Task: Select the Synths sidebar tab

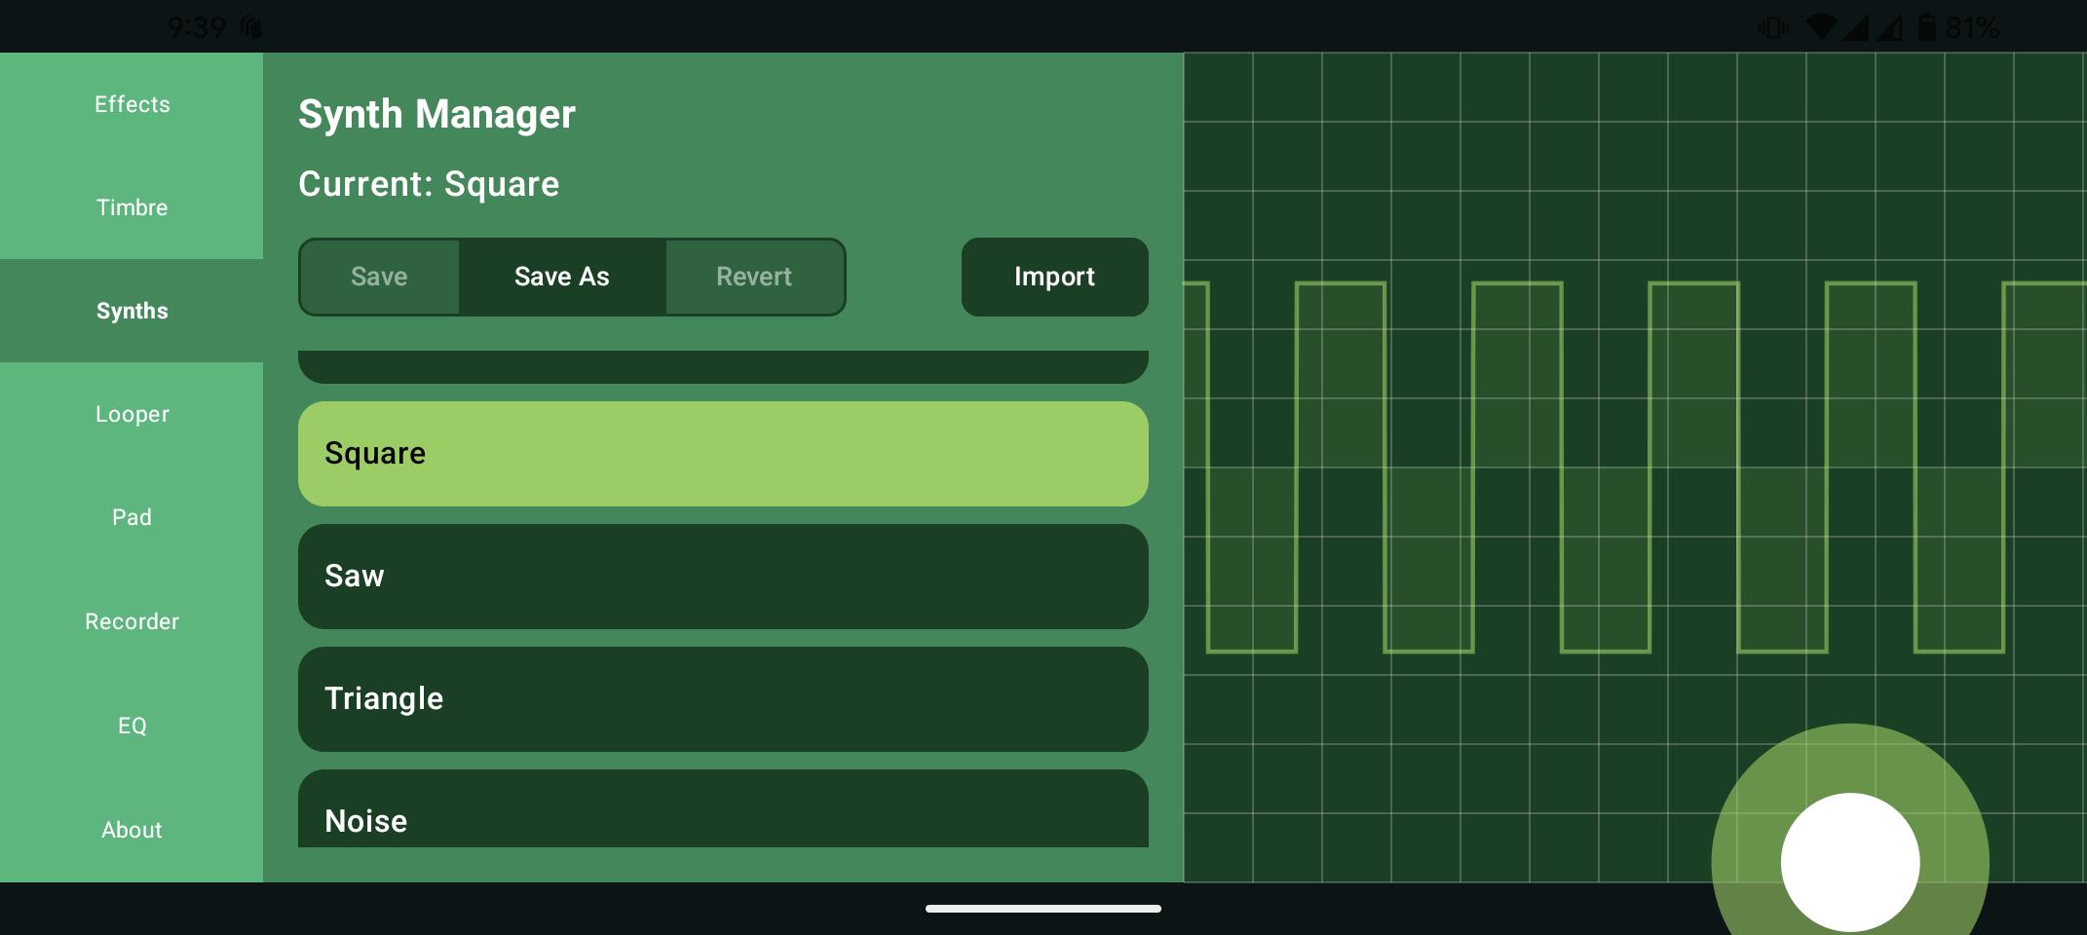Action: pos(132,311)
